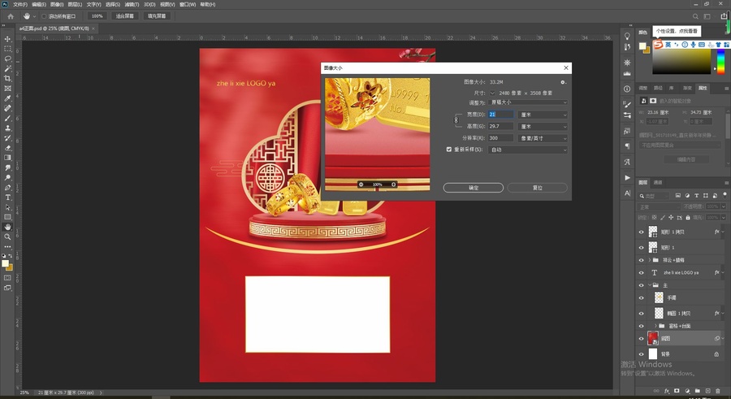Open Image Size dialog gear settings

[x=563, y=82]
